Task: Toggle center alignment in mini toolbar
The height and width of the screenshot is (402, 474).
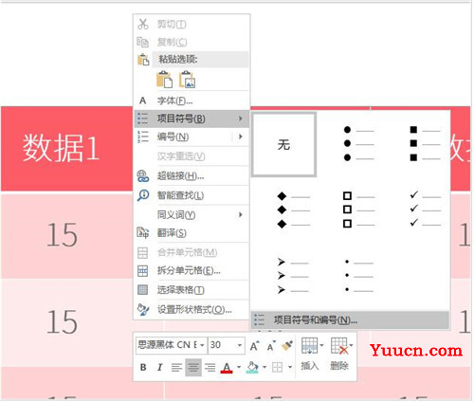Action: click(x=193, y=367)
